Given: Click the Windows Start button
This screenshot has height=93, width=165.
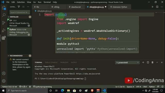Looking at the screenshot, I should (x=3, y=91).
